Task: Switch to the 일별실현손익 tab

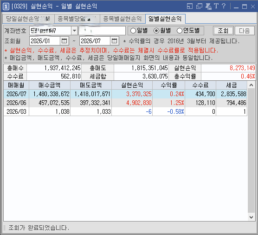Action: pos(165,19)
